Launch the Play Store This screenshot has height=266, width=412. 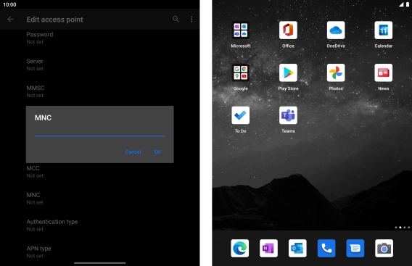(x=288, y=72)
